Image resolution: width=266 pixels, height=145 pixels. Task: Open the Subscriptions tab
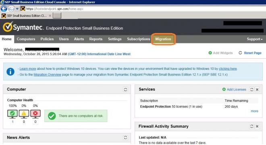tap(138, 39)
